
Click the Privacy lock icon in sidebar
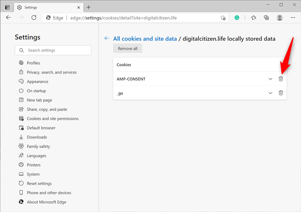coord(21,72)
